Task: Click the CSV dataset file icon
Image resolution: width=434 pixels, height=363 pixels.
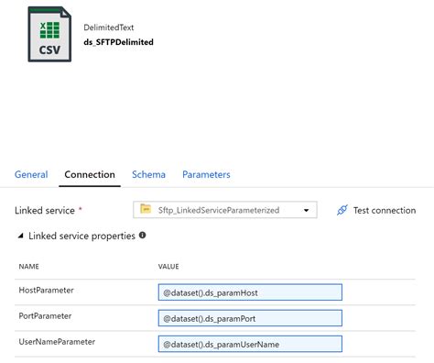Action: tap(49, 34)
